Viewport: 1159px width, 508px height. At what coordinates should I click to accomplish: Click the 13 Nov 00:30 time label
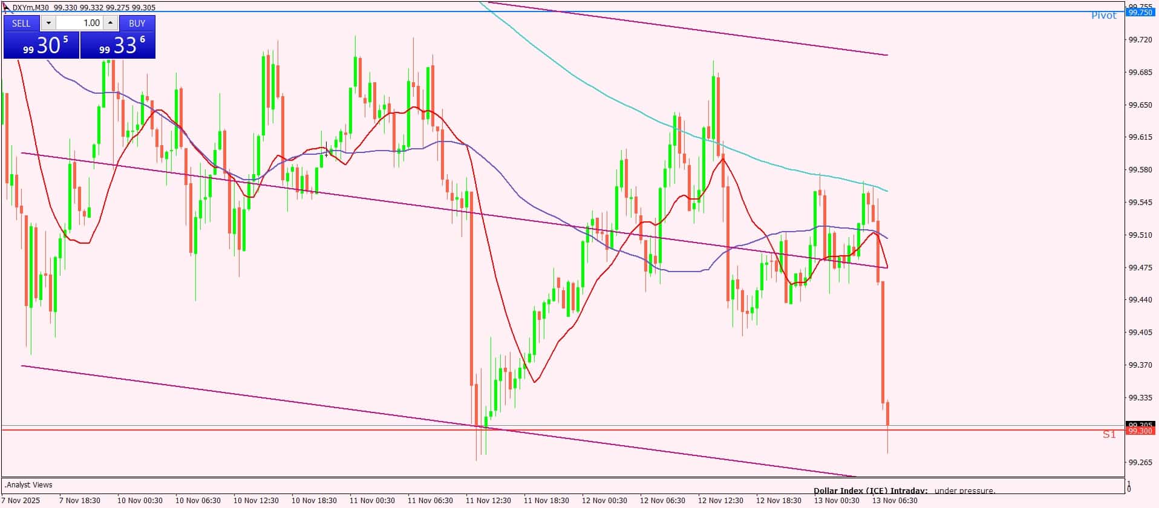(x=837, y=501)
